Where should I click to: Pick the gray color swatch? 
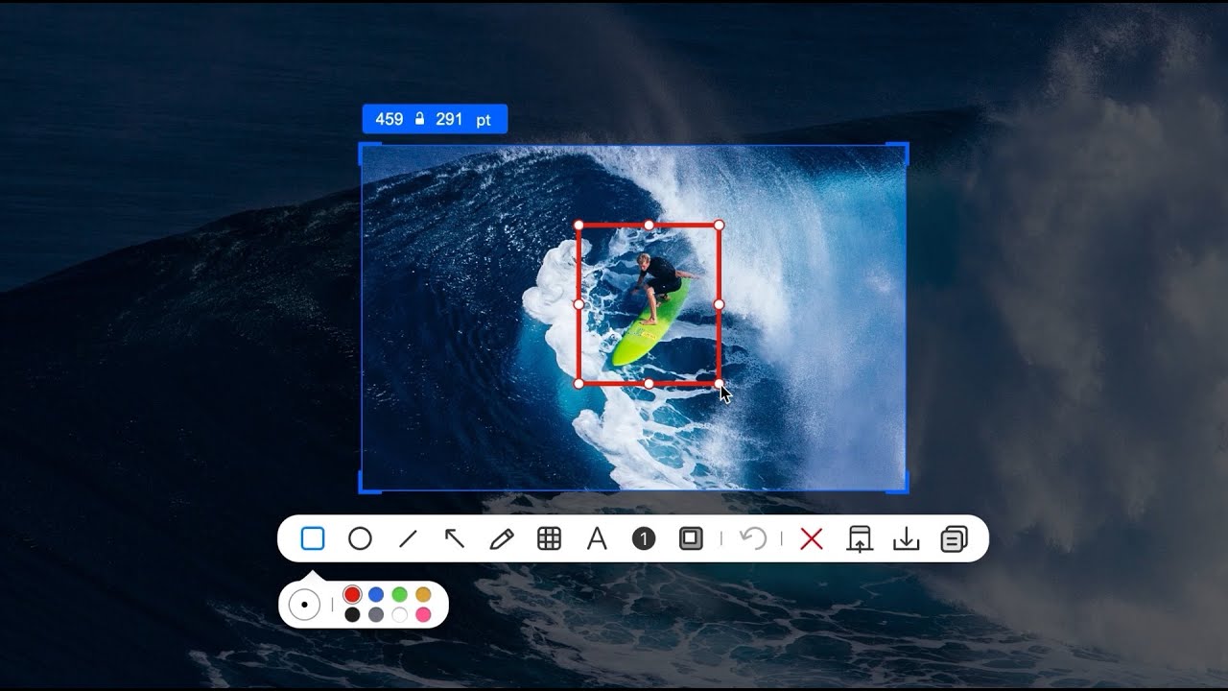click(x=376, y=615)
